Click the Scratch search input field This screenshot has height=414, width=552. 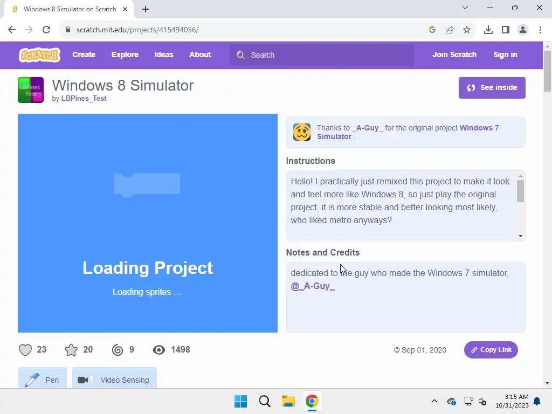pyautogui.click(x=322, y=55)
